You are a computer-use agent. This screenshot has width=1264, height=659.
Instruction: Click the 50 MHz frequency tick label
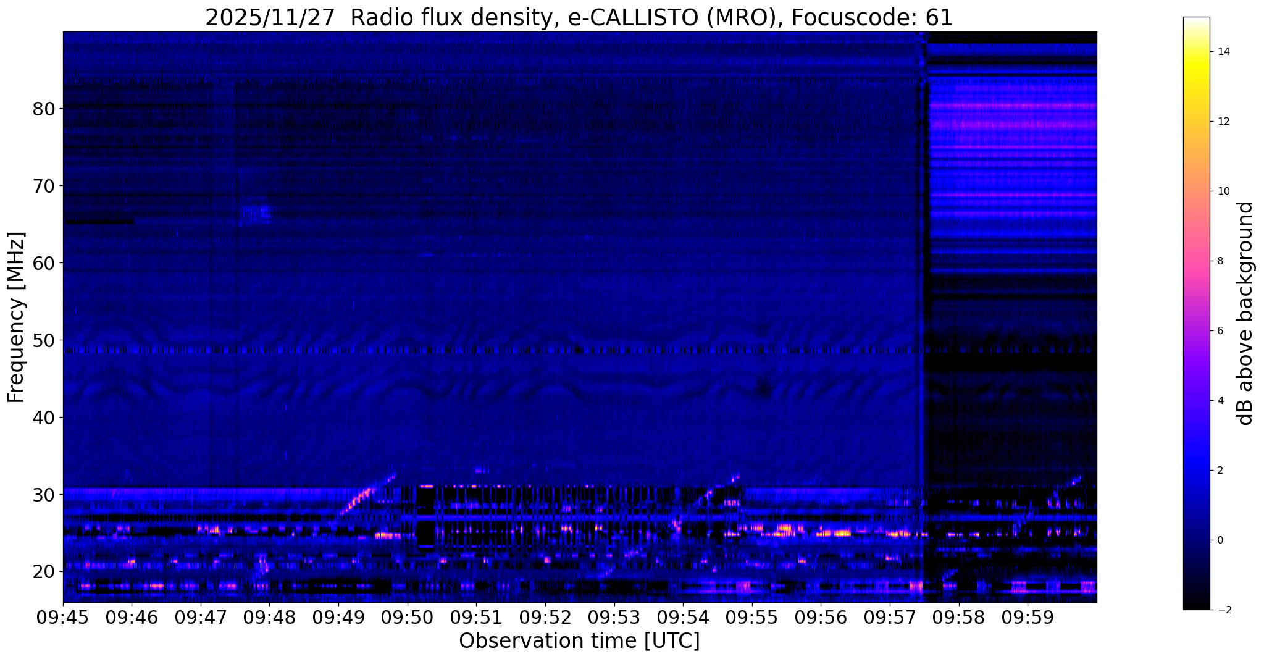(44, 340)
